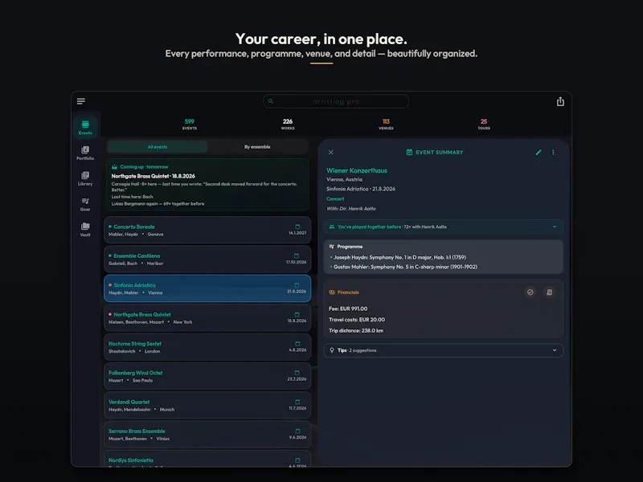The image size is (643, 482).
Task: Click the Financials section icon
Action: pos(332,292)
